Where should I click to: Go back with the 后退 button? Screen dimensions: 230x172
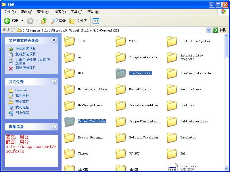11,21
